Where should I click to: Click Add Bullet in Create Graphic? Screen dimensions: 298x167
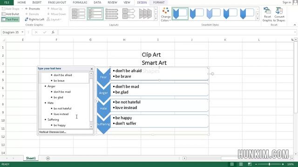tap(10, 14)
